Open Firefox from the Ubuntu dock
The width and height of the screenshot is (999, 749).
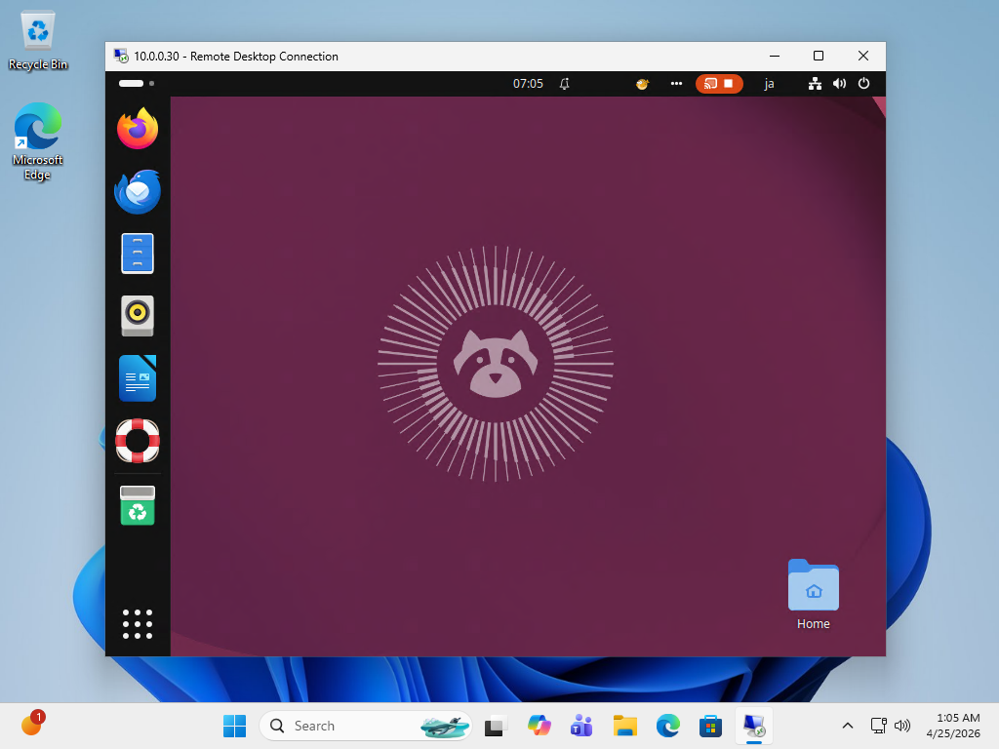(x=138, y=129)
